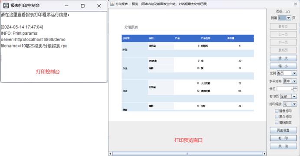Open 页面设置 page setup
This screenshot has width=300, height=156.
click(283, 130)
